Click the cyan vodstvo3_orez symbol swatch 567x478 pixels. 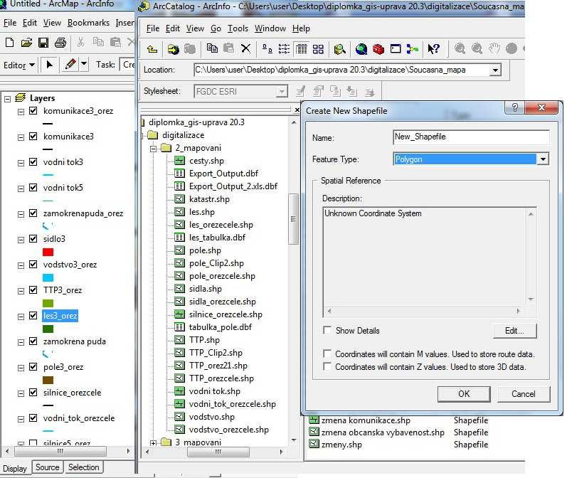(x=48, y=277)
